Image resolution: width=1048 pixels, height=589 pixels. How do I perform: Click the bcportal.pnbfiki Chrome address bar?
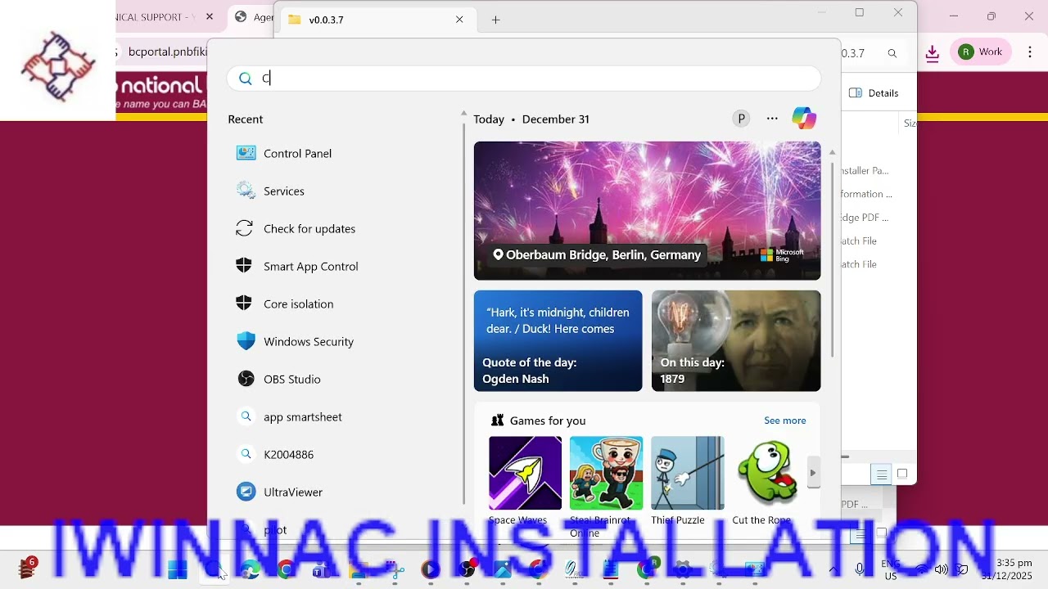tap(168, 52)
